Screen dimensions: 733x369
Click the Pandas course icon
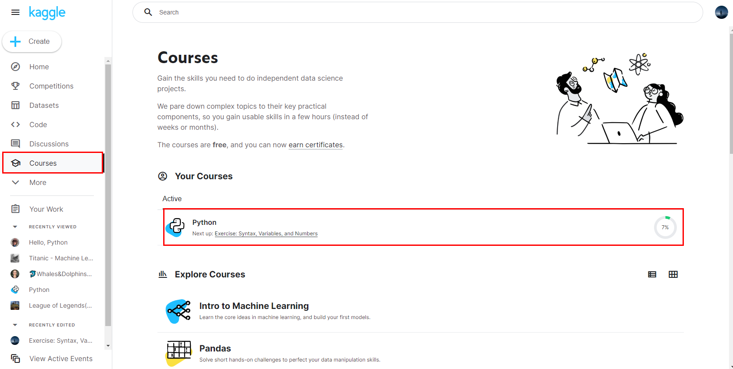pyautogui.click(x=179, y=353)
